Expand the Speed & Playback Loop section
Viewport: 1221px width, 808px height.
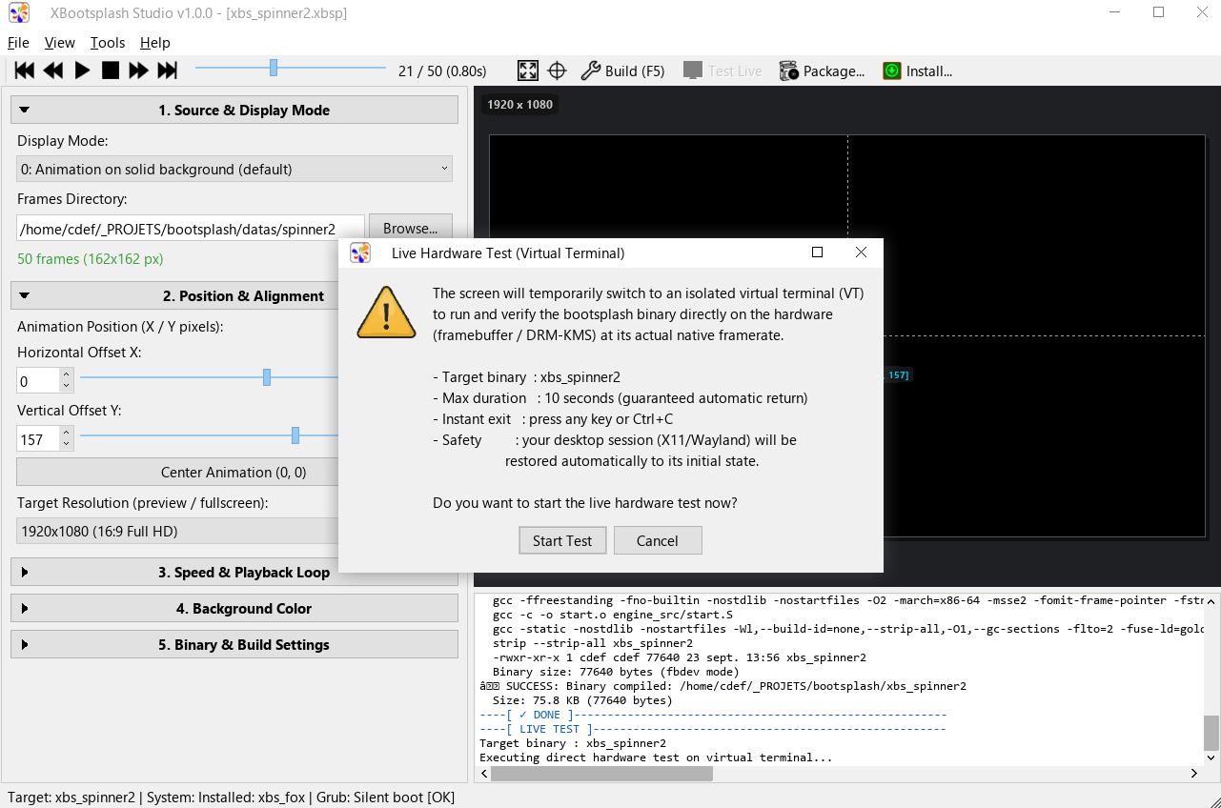pyautogui.click(x=234, y=572)
